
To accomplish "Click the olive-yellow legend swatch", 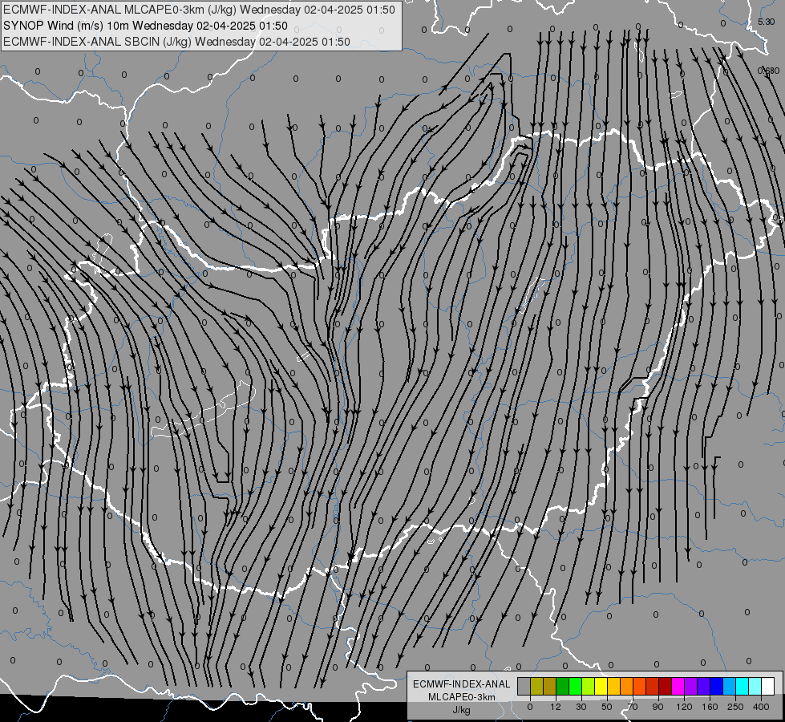I will click(536, 686).
